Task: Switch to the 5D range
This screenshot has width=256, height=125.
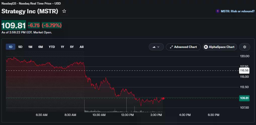Action: [x=20, y=47]
